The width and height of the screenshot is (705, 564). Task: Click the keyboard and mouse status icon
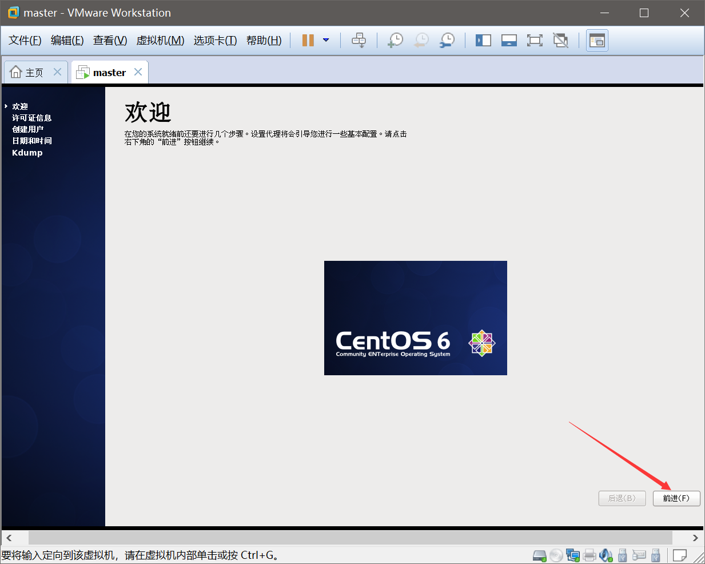639,555
